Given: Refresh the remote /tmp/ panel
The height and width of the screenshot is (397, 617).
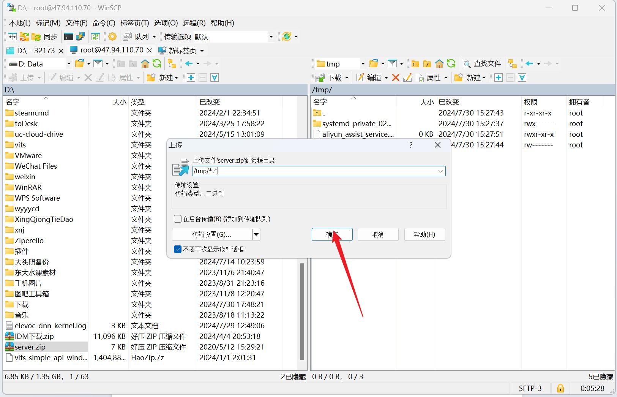Looking at the screenshot, I should coord(451,63).
